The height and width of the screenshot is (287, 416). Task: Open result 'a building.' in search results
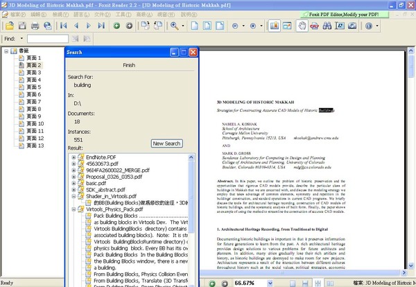(x=105, y=268)
